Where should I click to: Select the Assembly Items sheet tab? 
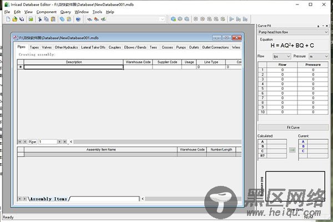(x=49, y=199)
